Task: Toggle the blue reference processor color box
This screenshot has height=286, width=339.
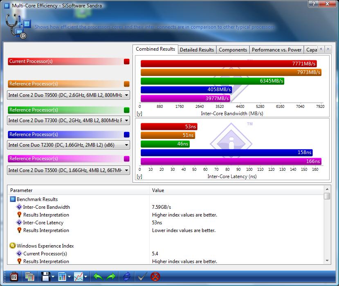Action: coord(127,134)
